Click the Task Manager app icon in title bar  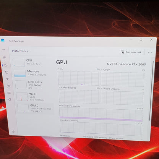(x=3, y=41)
